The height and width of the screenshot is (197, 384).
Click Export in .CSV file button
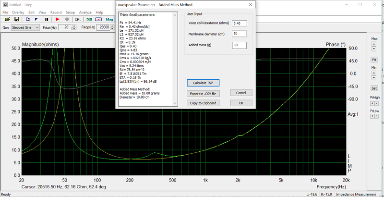(203, 93)
